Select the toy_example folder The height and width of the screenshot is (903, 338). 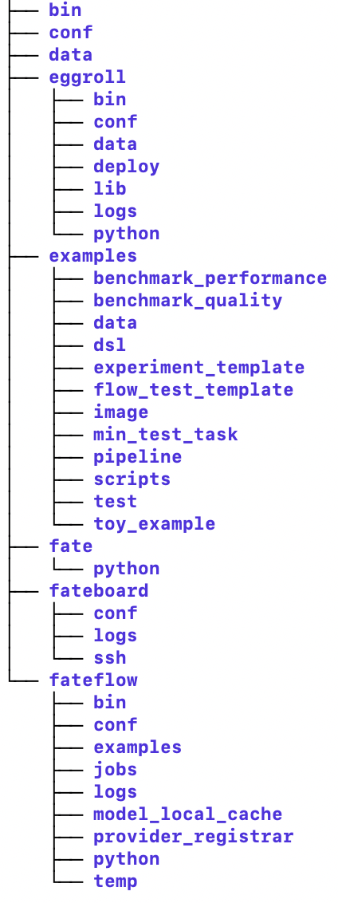(x=155, y=523)
